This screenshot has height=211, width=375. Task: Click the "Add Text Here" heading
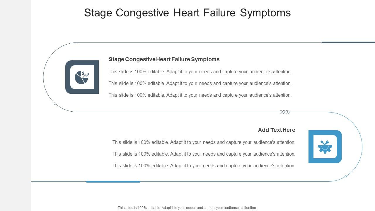[x=277, y=130]
